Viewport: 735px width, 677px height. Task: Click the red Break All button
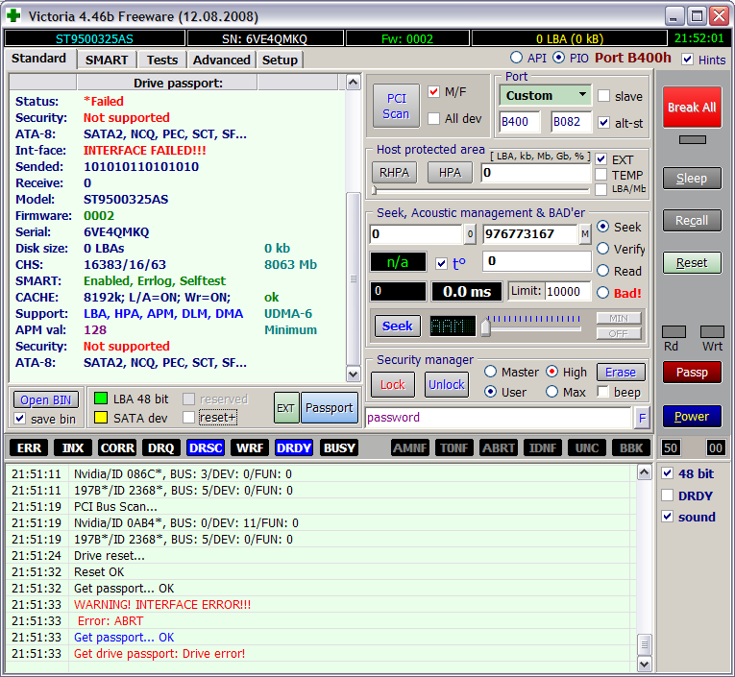click(x=692, y=108)
